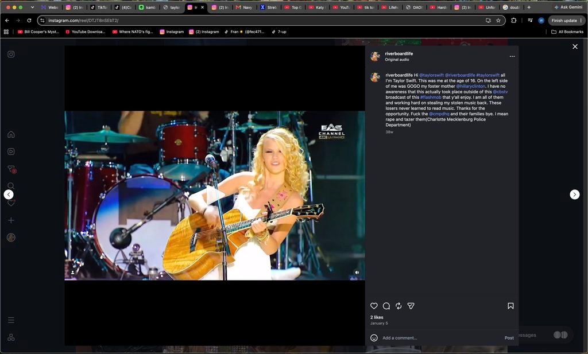
Task: Open the @taylorswift mention link
Action: pos(431,75)
